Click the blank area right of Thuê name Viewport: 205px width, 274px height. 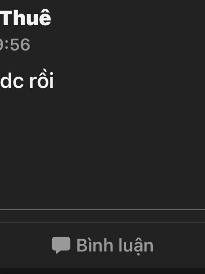128,18
